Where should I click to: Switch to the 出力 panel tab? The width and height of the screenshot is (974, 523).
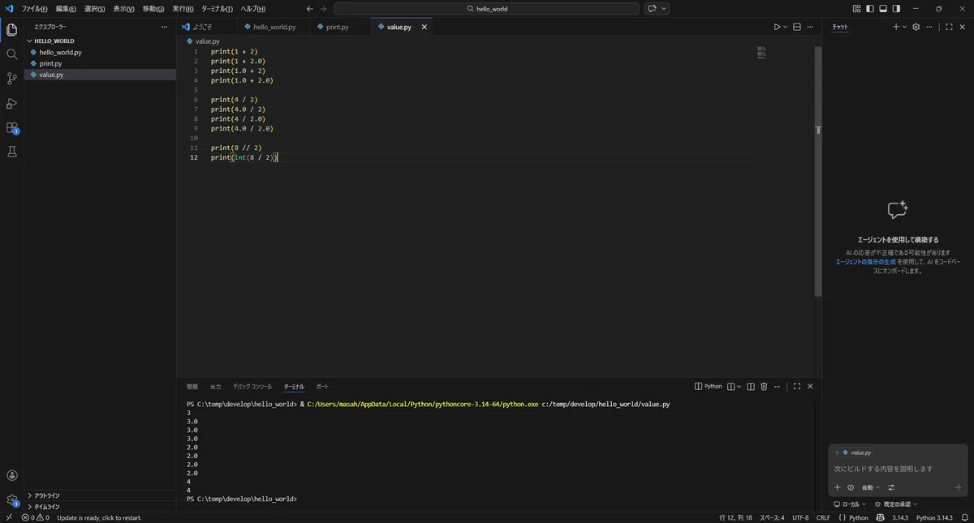pyautogui.click(x=215, y=387)
